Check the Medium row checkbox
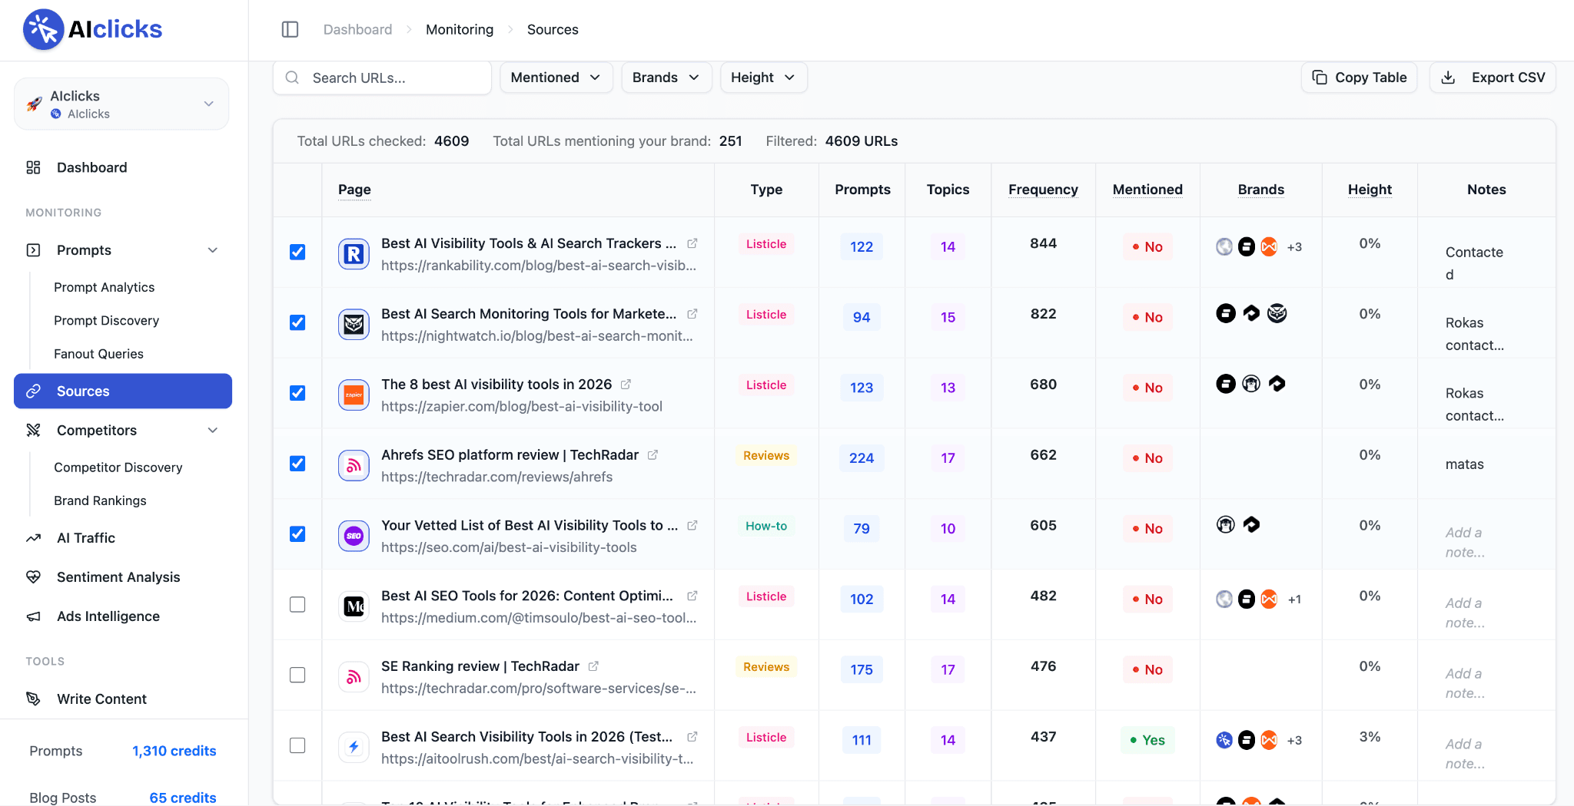The width and height of the screenshot is (1574, 806). point(297,605)
